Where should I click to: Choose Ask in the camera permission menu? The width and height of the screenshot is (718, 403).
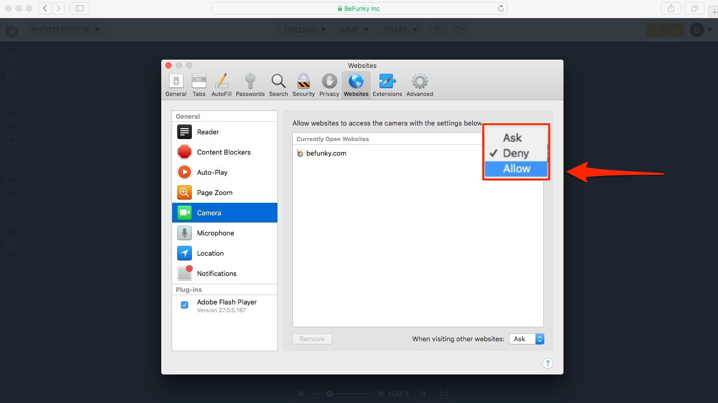coord(516,137)
